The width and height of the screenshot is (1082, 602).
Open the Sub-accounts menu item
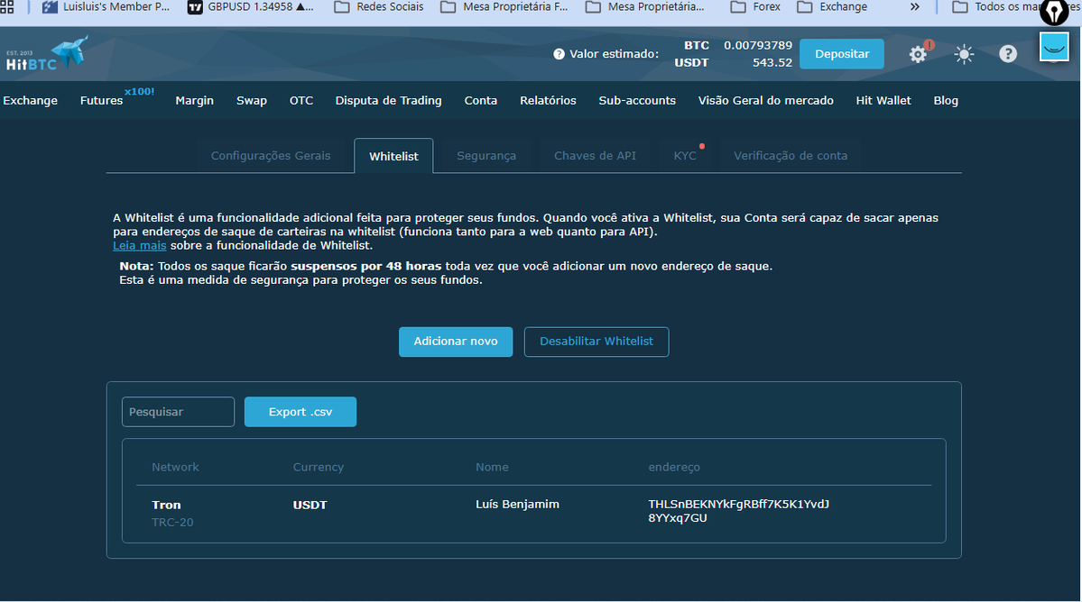pyautogui.click(x=637, y=101)
